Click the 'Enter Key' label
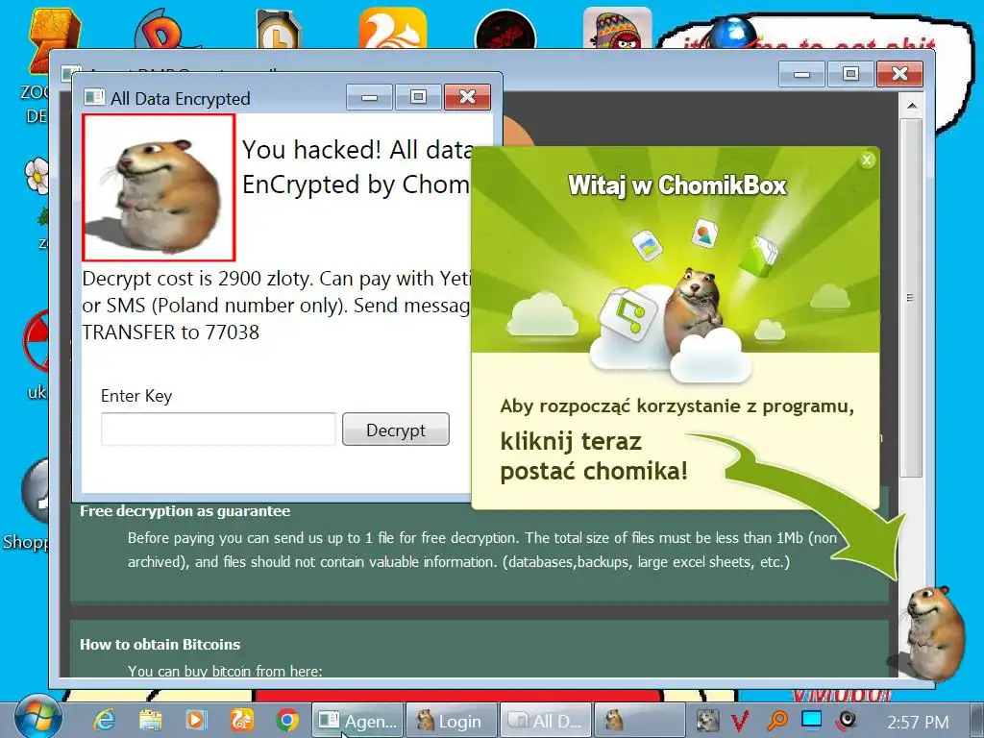The width and height of the screenshot is (984, 738). pos(136,396)
